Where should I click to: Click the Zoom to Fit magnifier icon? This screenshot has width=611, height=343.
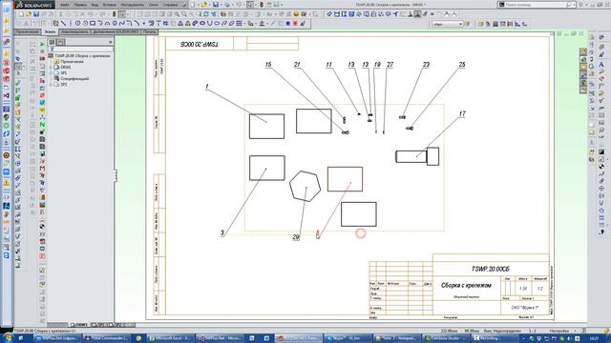pyautogui.click(x=177, y=14)
